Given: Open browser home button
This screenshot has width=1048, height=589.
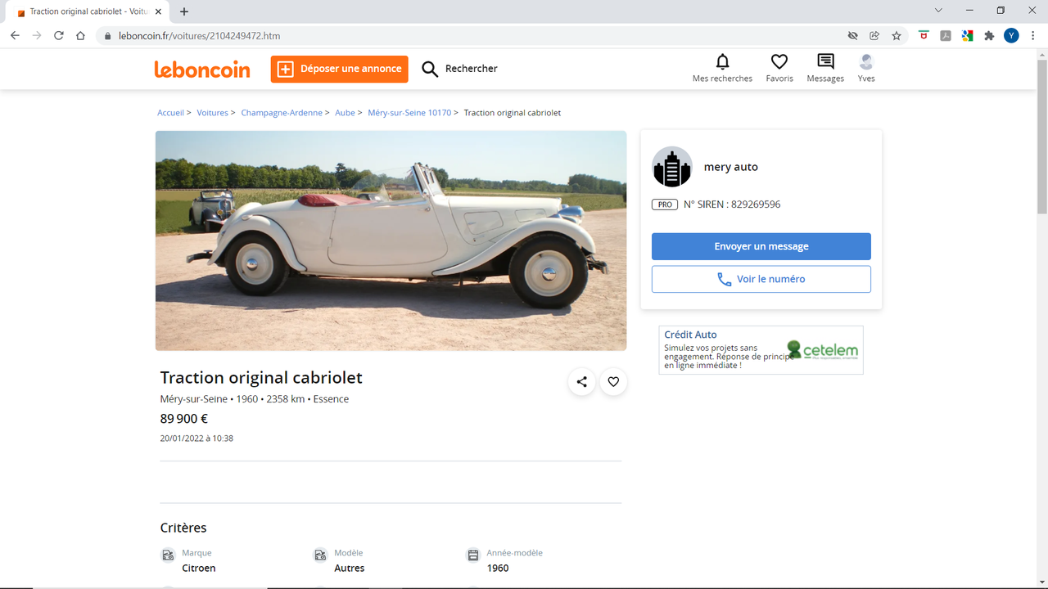Looking at the screenshot, I should (x=80, y=36).
